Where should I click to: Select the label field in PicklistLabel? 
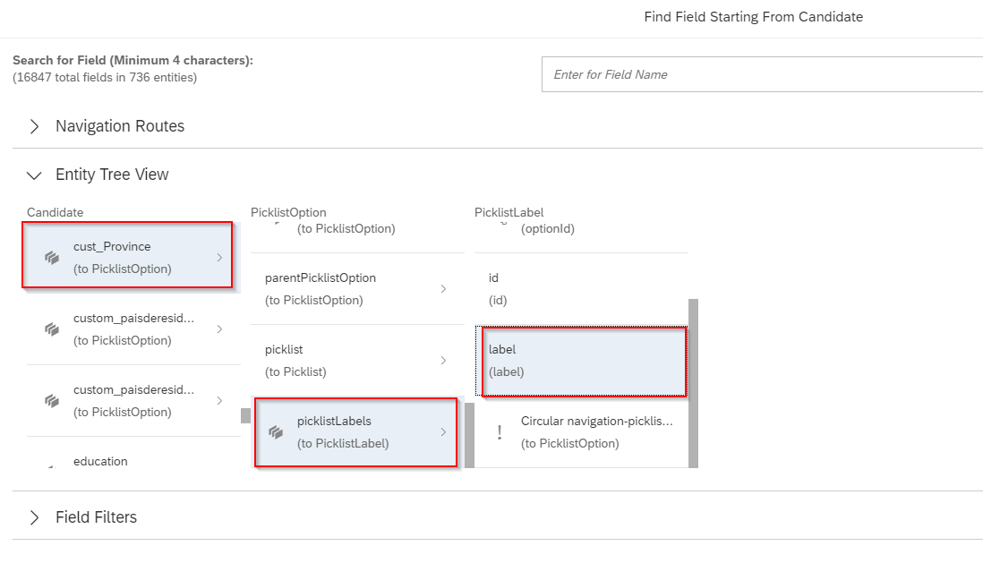click(581, 361)
